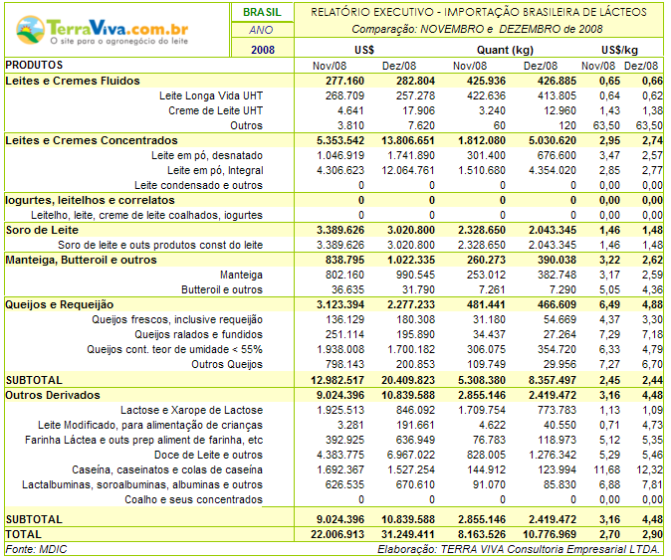Select value 12.064.761 in Leite Integral row
The width and height of the screenshot is (671, 560).
pyautogui.click(x=408, y=170)
